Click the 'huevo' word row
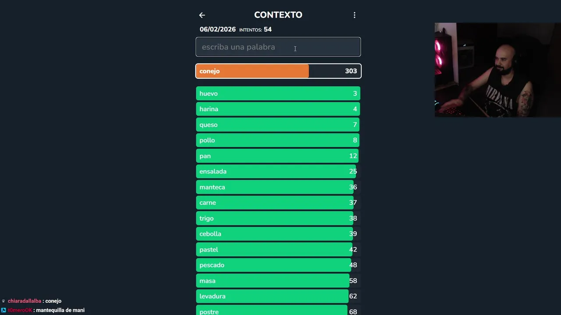The image size is (561, 315). [278, 94]
